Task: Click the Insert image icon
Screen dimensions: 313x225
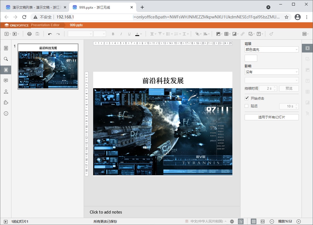Action: (218, 34)
